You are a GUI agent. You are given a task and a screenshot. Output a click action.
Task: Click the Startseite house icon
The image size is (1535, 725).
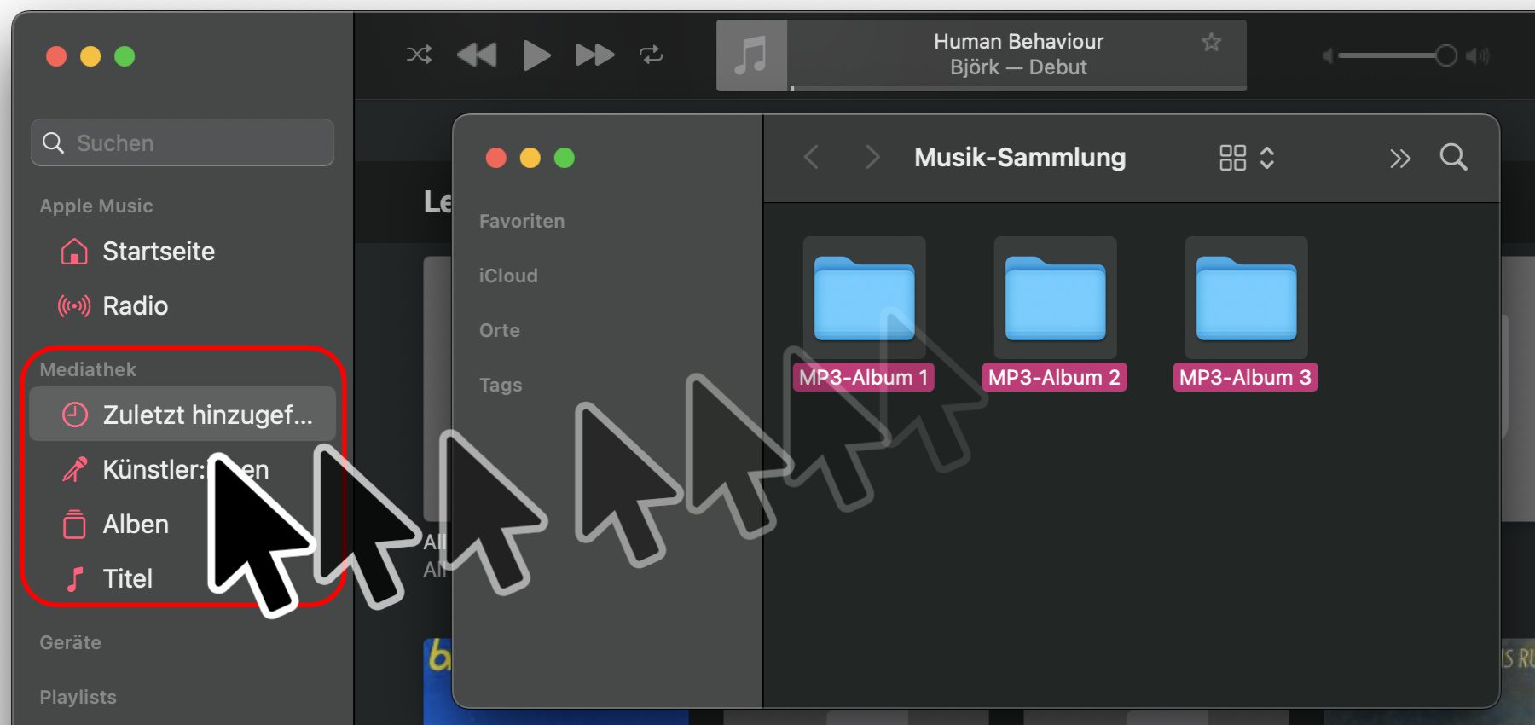tap(74, 252)
